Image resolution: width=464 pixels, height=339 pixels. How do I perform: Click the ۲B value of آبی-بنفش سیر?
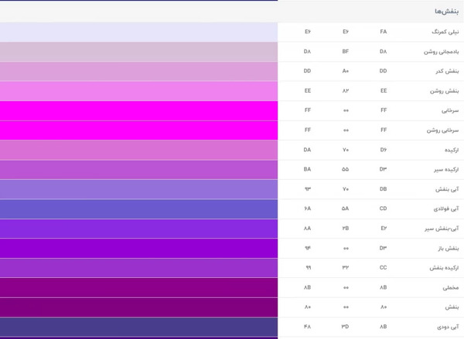(346, 228)
